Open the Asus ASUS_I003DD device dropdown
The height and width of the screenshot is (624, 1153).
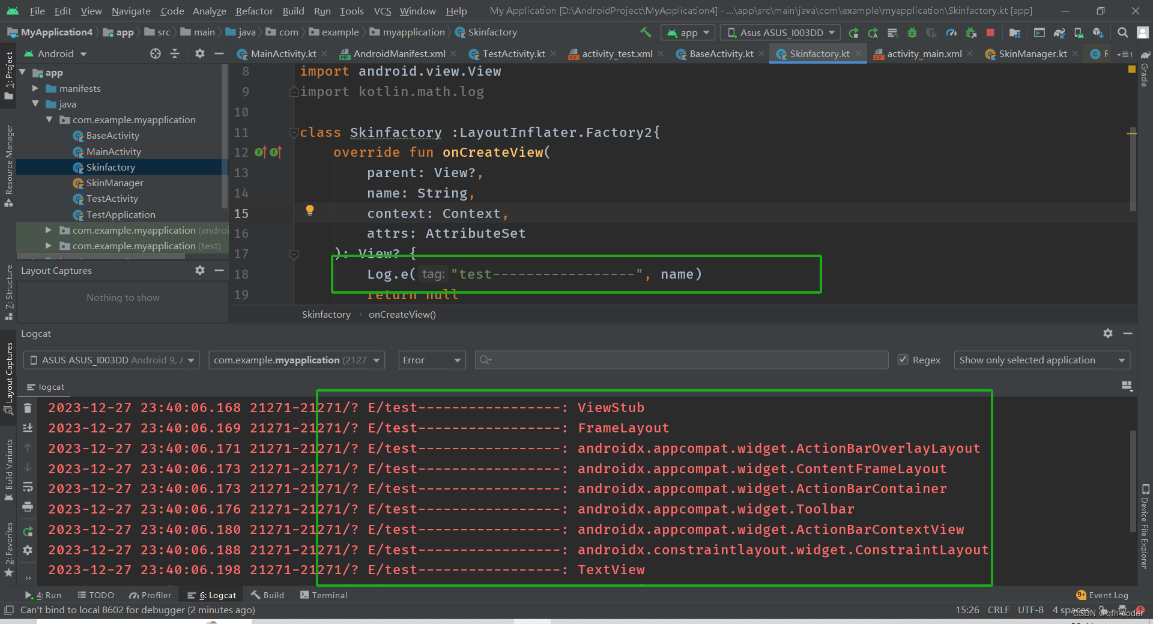pyautogui.click(x=781, y=32)
